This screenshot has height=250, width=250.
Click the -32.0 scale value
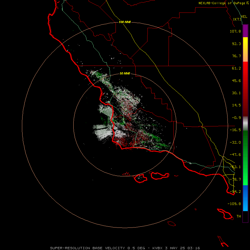(235, 142)
